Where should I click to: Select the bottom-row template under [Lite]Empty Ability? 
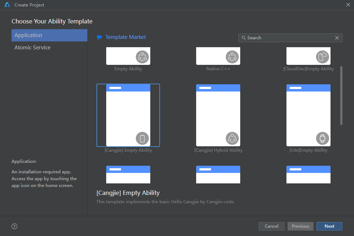click(308, 174)
